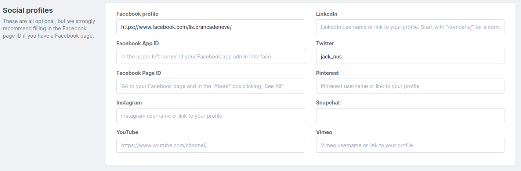Click the "Facebook App ID" label text
Image resolution: width=521 pixels, height=171 pixels.
click(138, 43)
